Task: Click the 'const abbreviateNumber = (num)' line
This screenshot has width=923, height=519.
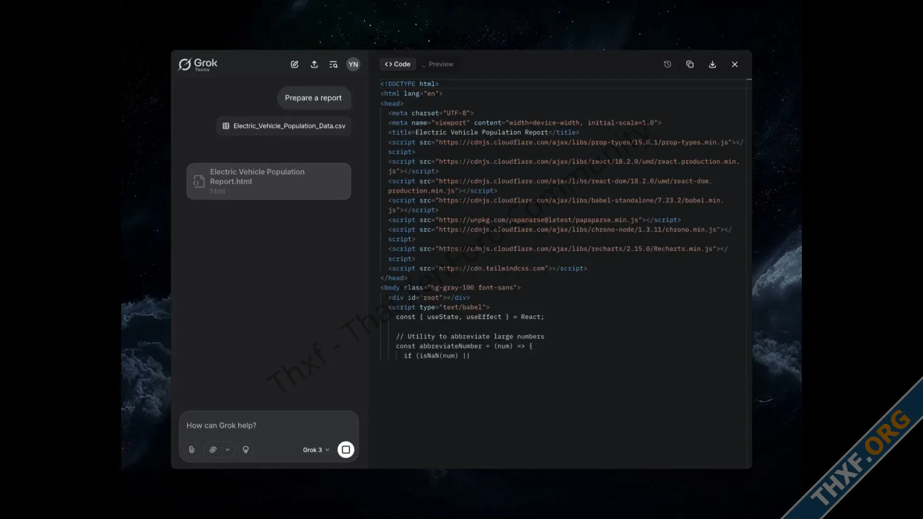Action: (464, 346)
